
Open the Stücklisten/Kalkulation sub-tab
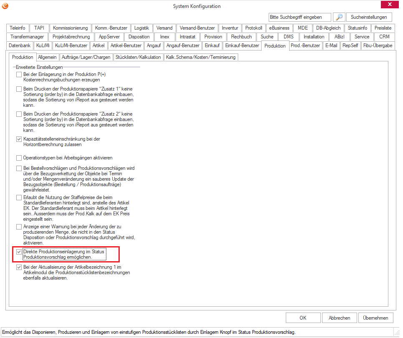point(138,57)
